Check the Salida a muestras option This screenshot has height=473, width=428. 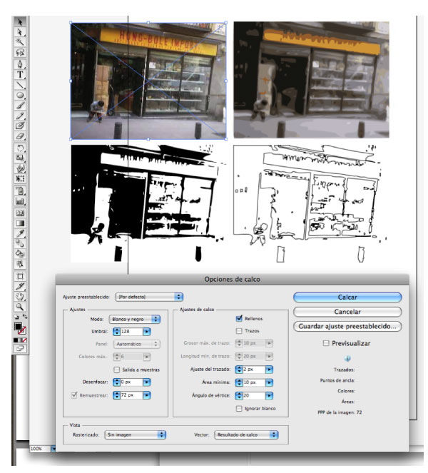point(116,370)
